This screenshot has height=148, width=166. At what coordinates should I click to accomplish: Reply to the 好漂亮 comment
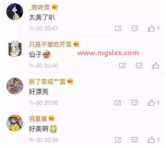pyautogui.click(x=134, y=103)
